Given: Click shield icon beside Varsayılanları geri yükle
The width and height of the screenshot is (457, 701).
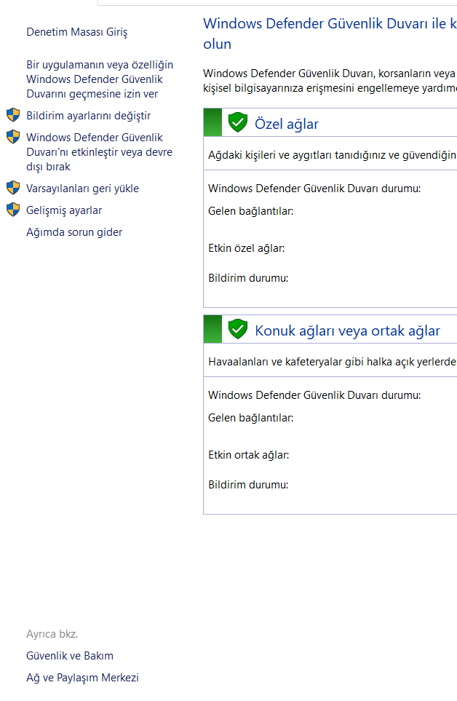Looking at the screenshot, I should tap(13, 188).
